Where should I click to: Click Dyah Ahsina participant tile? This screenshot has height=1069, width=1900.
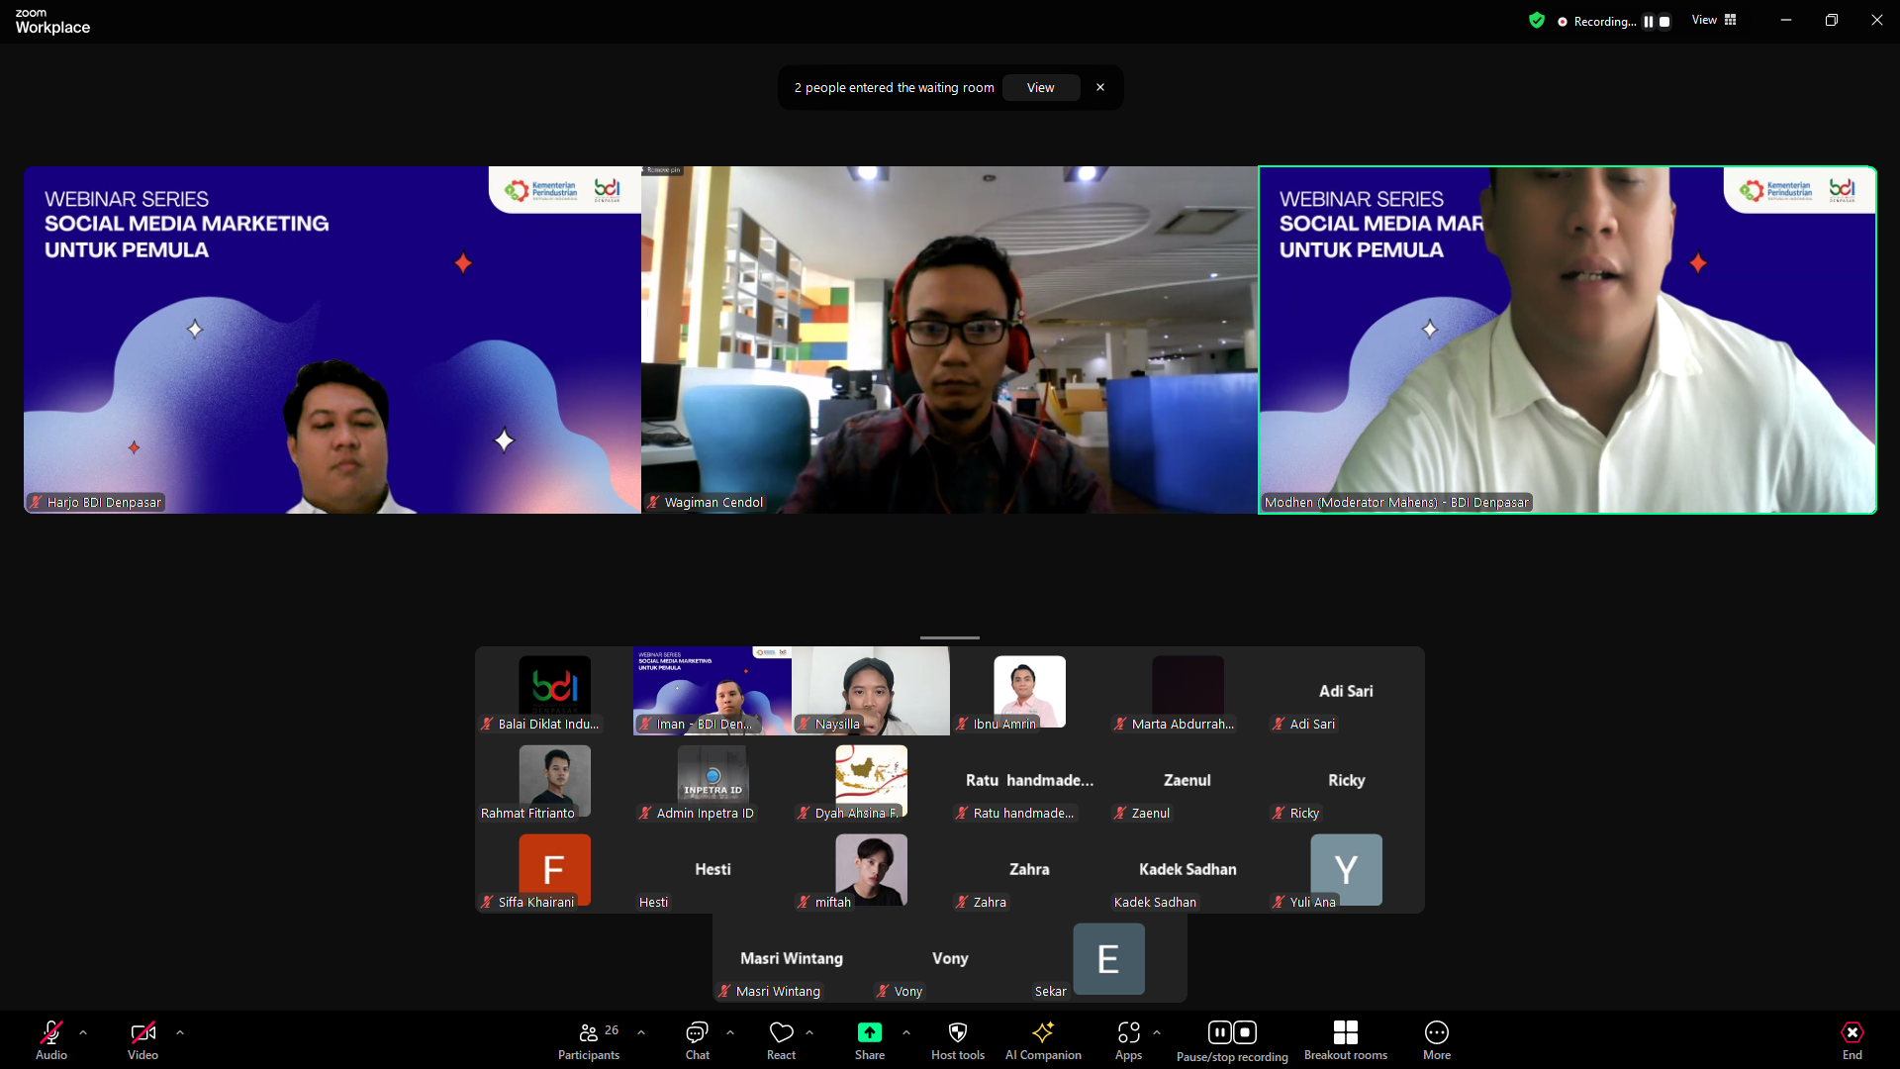pos(871,780)
